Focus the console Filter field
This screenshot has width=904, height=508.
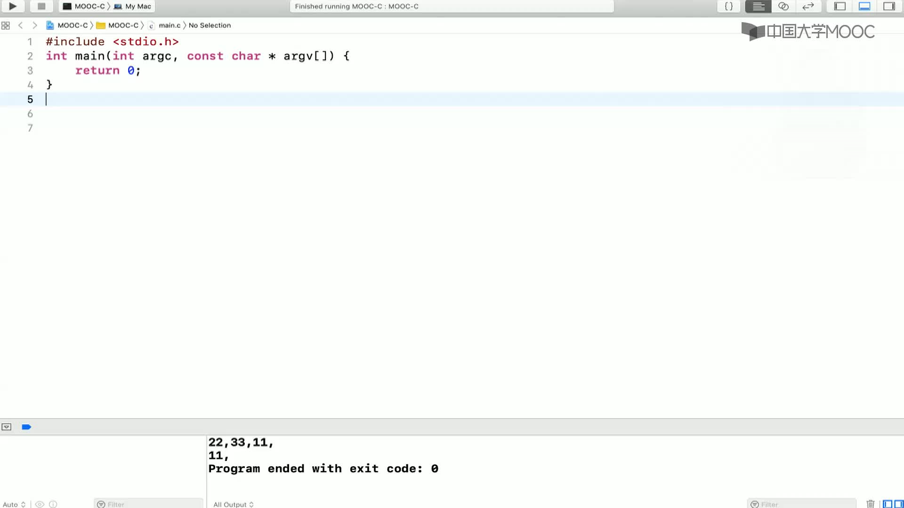[801, 504]
